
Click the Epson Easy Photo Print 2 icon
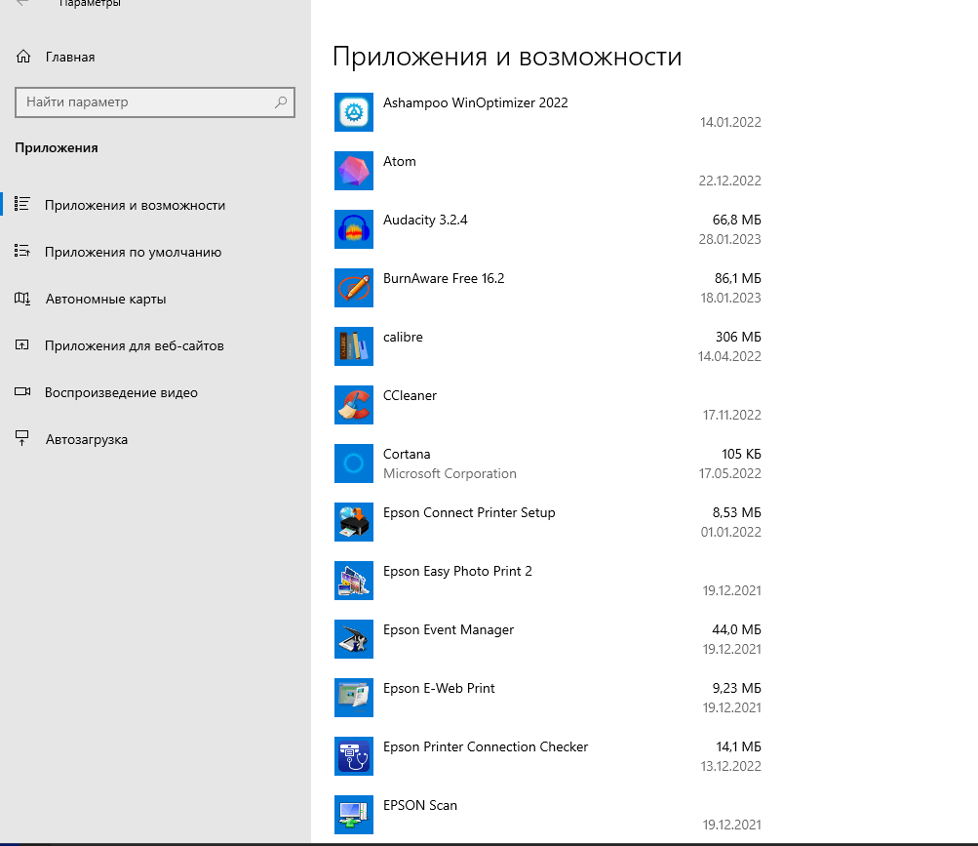[x=354, y=581]
